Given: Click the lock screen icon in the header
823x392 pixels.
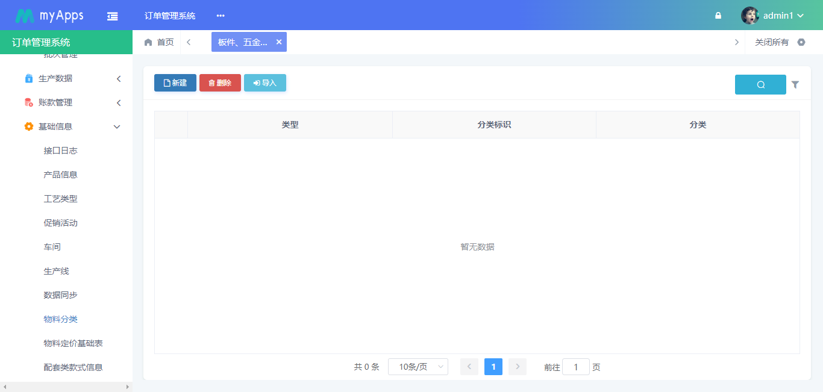Looking at the screenshot, I should tap(718, 16).
